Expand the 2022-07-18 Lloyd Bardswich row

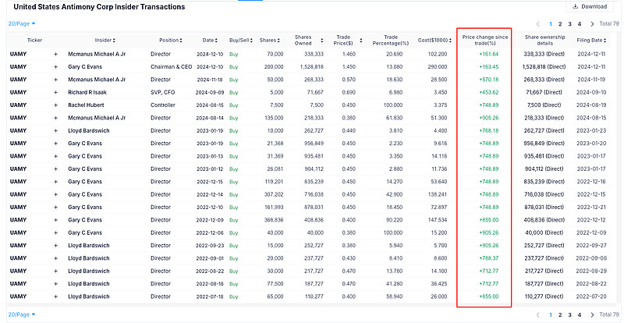tap(55, 296)
